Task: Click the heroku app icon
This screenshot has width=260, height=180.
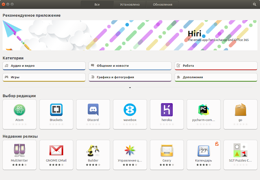Action: [167, 110]
